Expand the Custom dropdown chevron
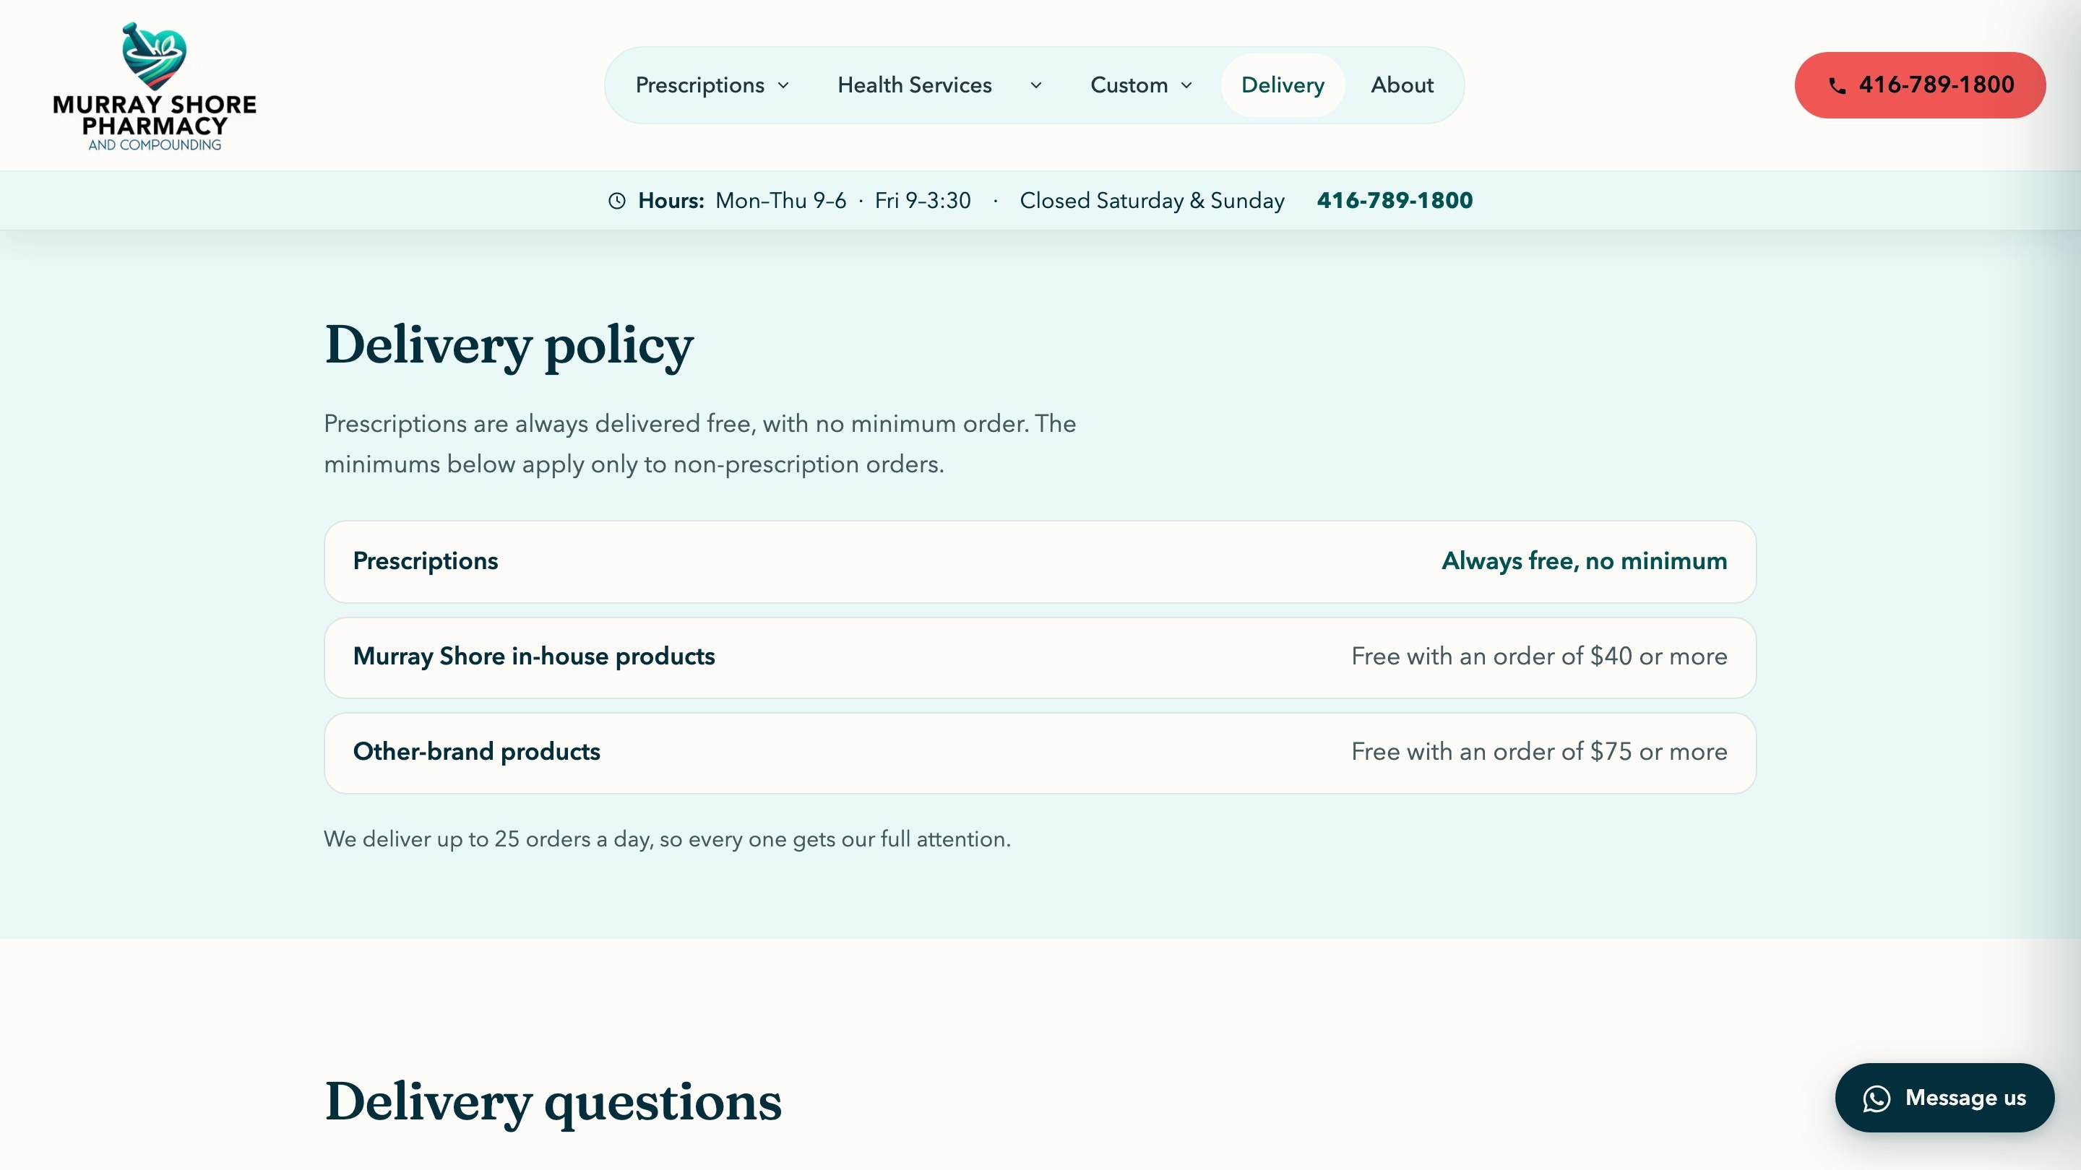 (x=1186, y=86)
